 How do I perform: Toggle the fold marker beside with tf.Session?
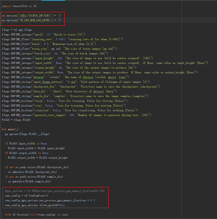click(1, 215)
